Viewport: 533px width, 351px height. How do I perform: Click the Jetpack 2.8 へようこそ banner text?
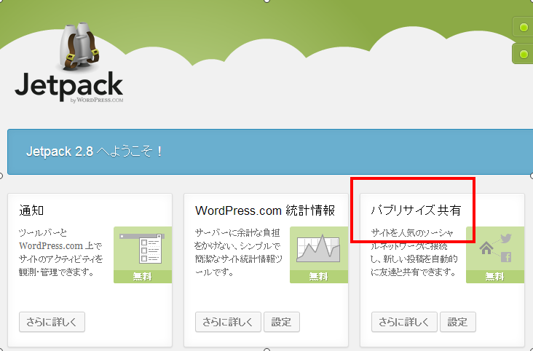click(x=95, y=151)
